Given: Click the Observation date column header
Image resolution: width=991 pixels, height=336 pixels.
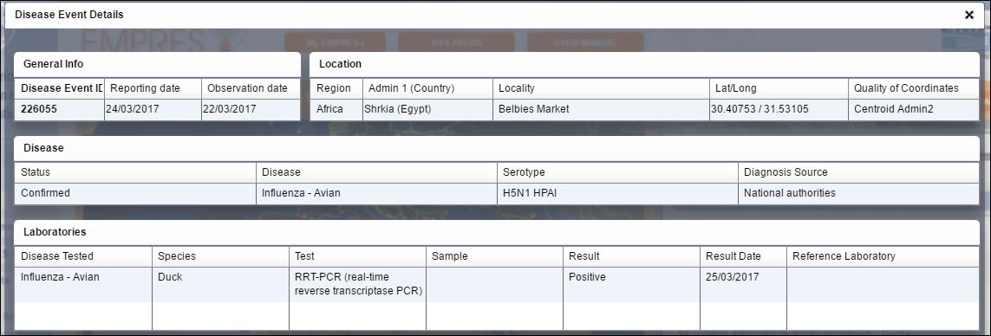Looking at the screenshot, I should click(251, 88).
